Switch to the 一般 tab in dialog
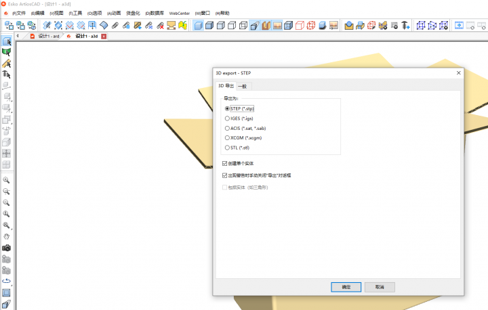Viewport: 488px width, 310px height. pos(243,86)
